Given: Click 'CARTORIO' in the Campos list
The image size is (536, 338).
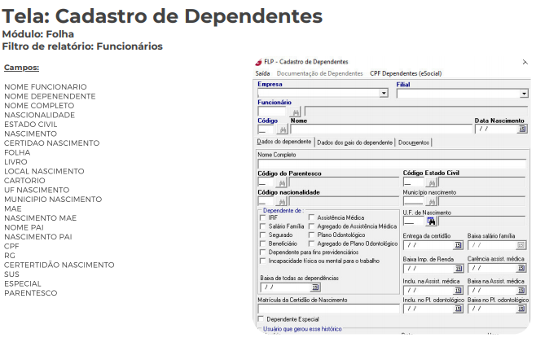Looking at the screenshot, I should [x=24, y=181].
